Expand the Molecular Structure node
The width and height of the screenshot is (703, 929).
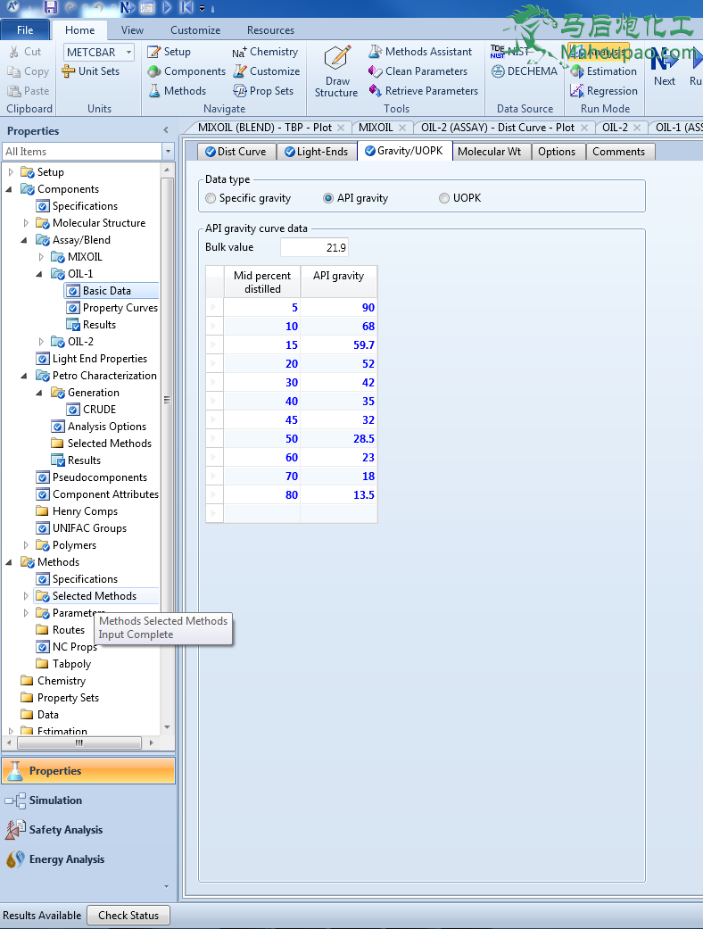click(26, 223)
